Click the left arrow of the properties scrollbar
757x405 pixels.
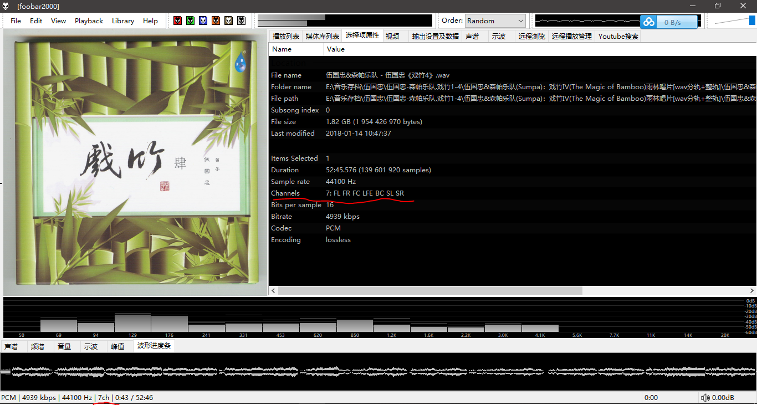tap(273, 290)
